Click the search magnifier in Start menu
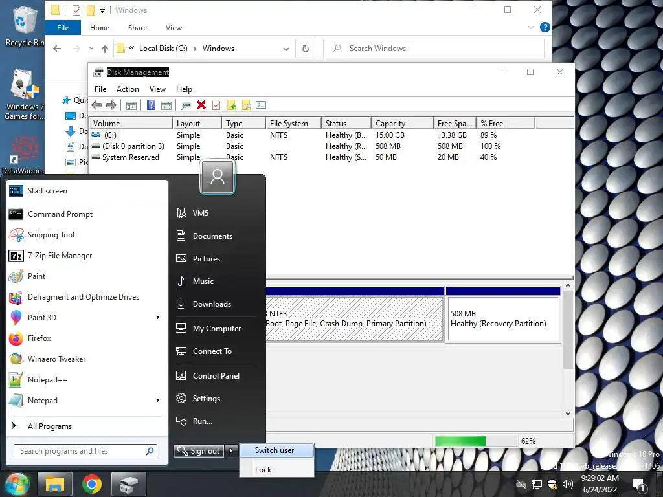This screenshot has height=497, width=663. click(x=150, y=451)
